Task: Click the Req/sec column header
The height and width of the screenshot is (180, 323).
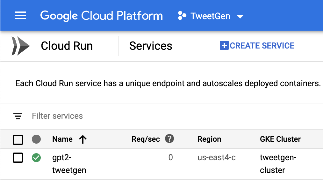Action: point(146,139)
